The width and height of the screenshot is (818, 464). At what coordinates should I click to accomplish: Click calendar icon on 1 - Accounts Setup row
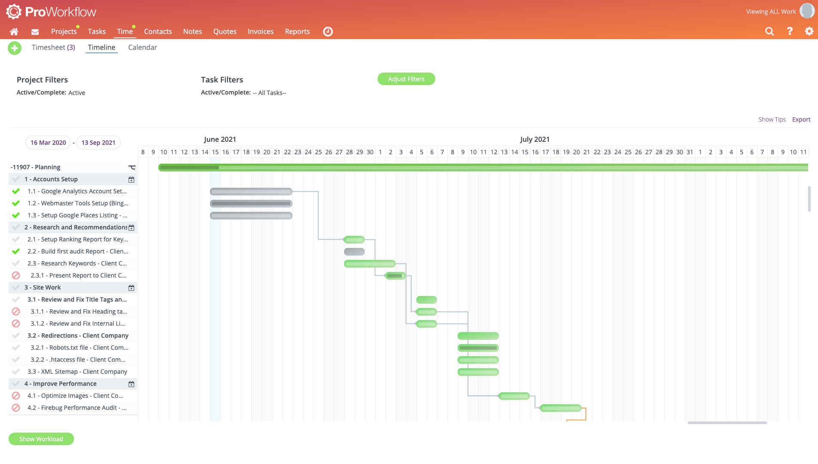[132, 180]
